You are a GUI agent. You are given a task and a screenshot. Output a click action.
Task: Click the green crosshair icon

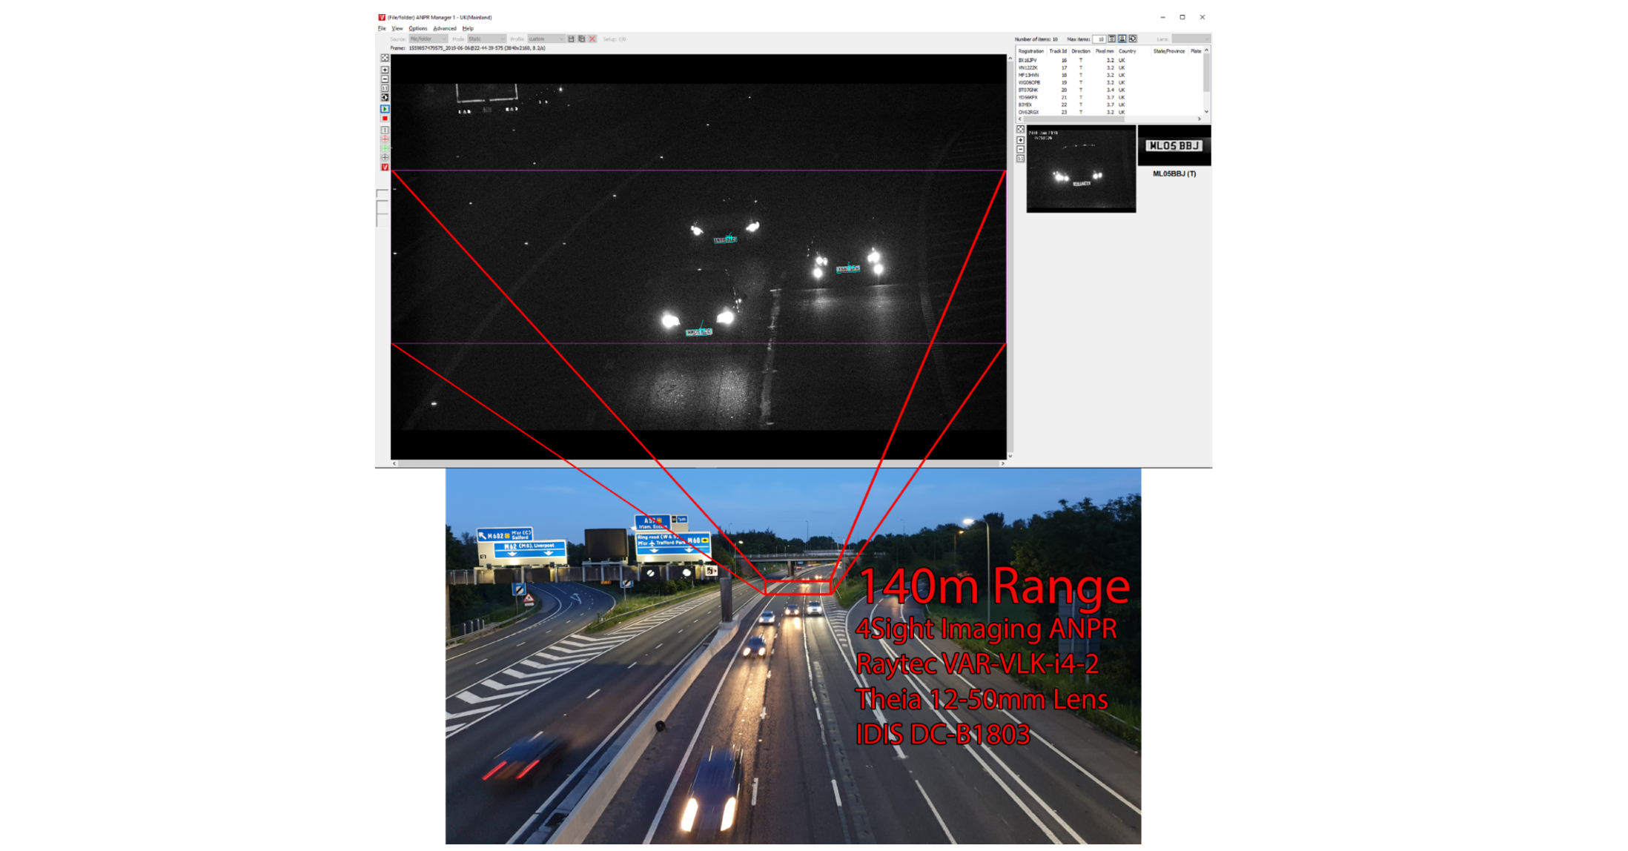385,148
